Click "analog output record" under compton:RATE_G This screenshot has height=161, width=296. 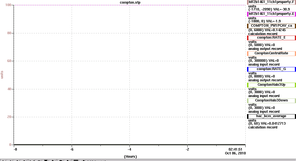[x=265, y=80]
